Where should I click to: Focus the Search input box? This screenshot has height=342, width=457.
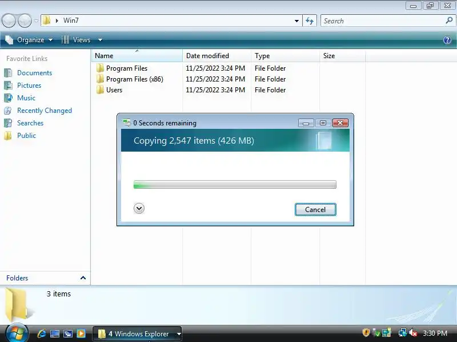coord(383,21)
